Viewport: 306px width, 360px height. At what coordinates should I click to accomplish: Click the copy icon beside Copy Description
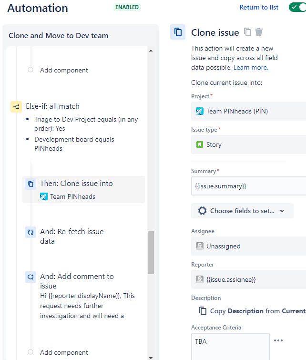point(203,311)
